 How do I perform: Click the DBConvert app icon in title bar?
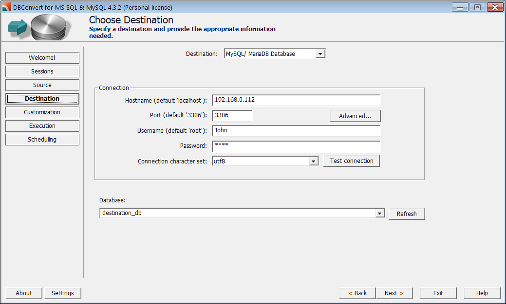6,7
